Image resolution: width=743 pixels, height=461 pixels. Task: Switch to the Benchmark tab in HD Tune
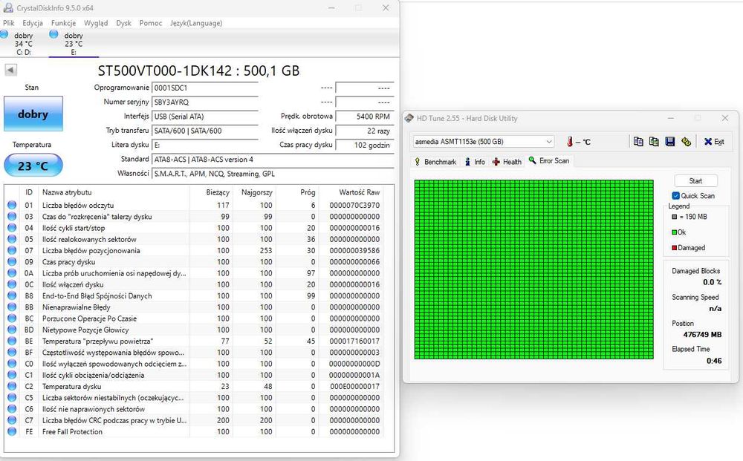[435, 162]
